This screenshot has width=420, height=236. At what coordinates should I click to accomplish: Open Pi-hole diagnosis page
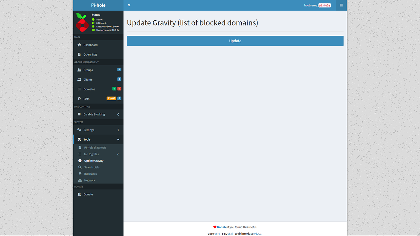point(95,147)
